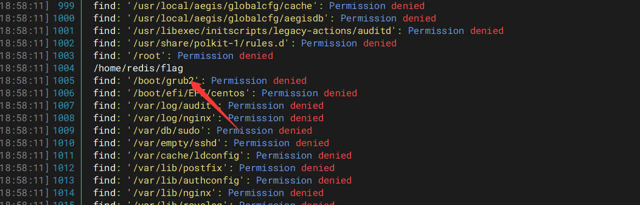
Task: Click the '/var/log/audit' path text
Action: (172, 106)
